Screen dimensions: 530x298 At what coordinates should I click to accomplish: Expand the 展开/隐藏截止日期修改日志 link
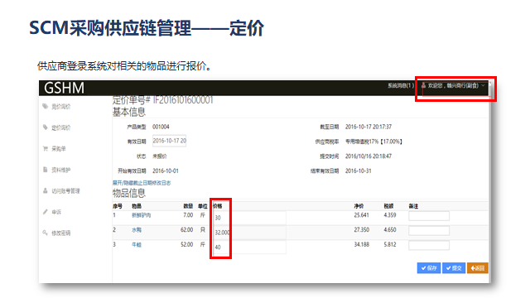142,183
